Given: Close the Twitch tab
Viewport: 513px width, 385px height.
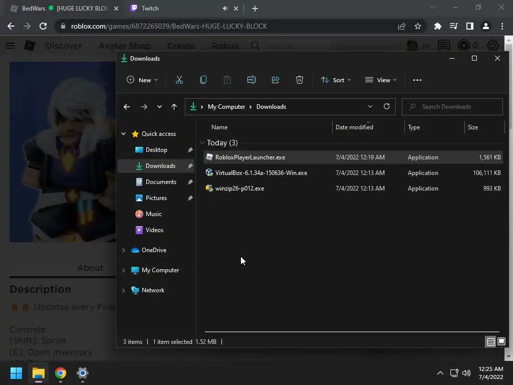Looking at the screenshot, I should [236, 9].
